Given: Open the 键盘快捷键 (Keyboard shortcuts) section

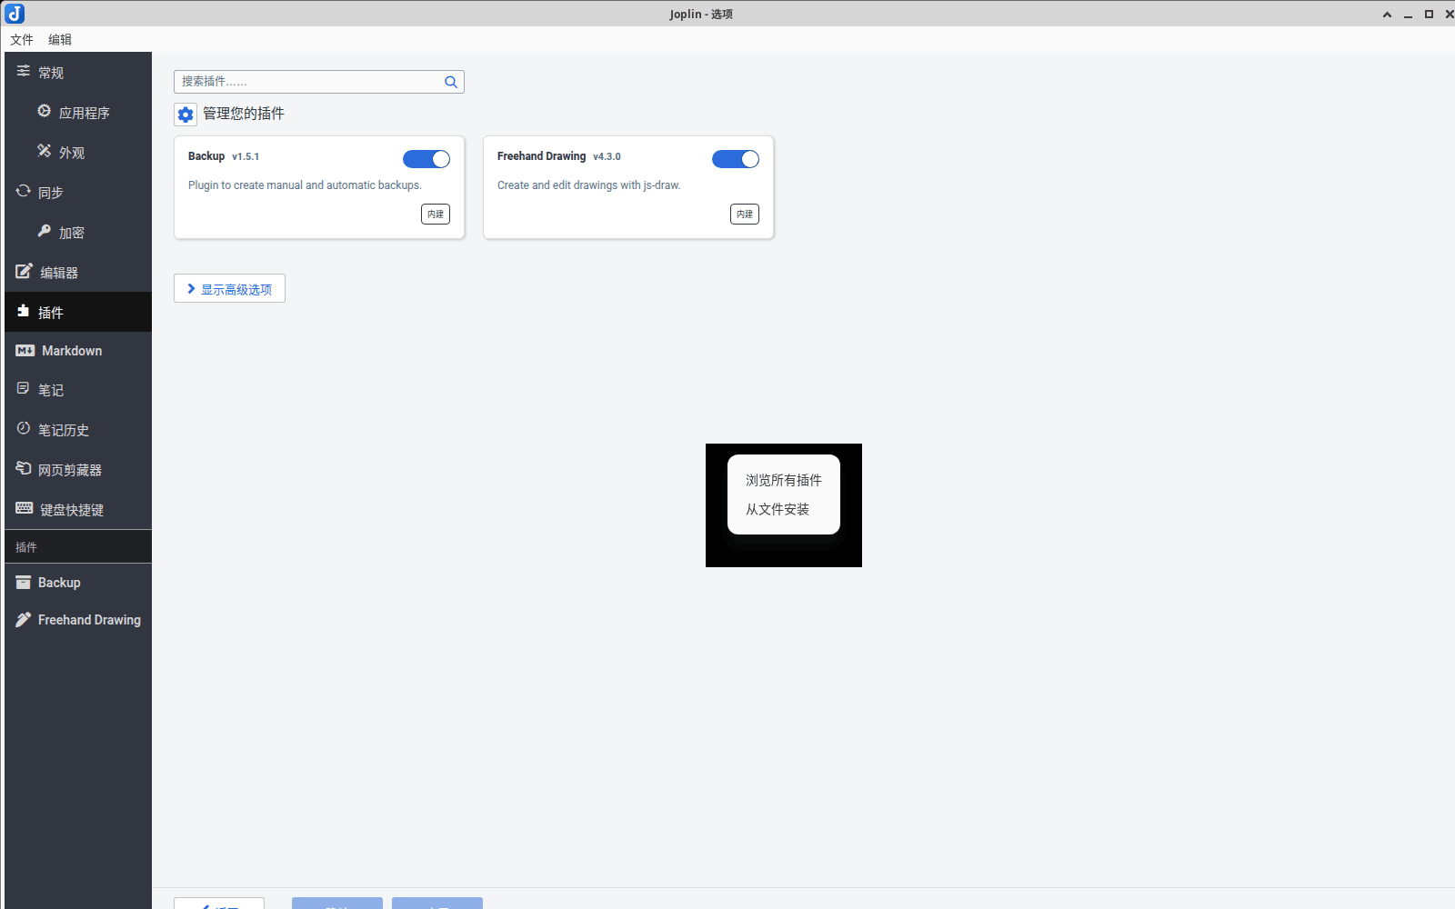Looking at the screenshot, I should coord(78,510).
